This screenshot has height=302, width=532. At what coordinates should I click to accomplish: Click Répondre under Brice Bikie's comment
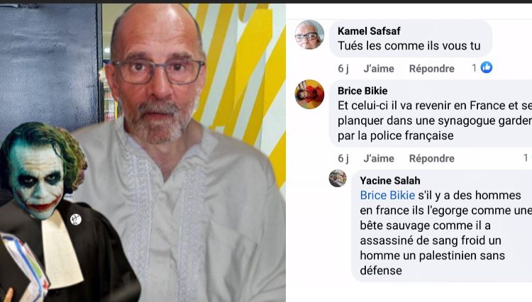pos(431,158)
